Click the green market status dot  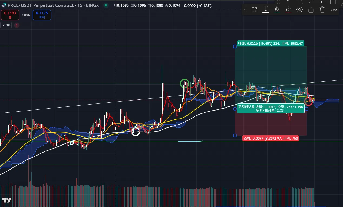[106, 5]
